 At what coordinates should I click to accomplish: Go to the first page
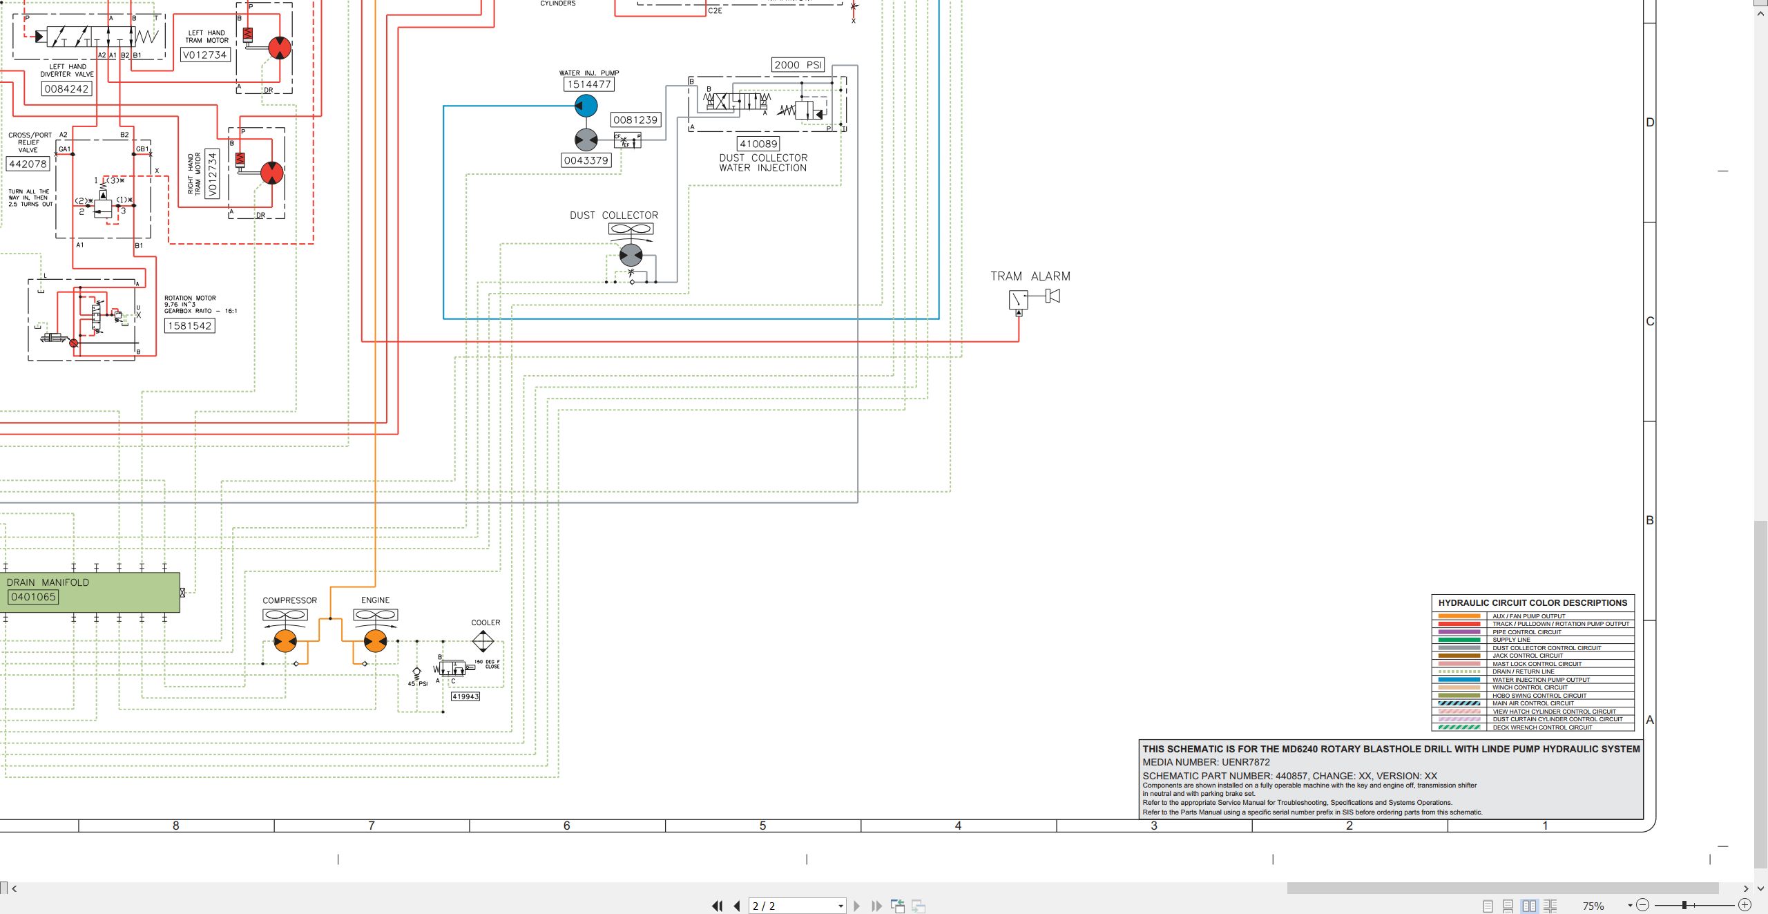pyautogui.click(x=718, y=906)
